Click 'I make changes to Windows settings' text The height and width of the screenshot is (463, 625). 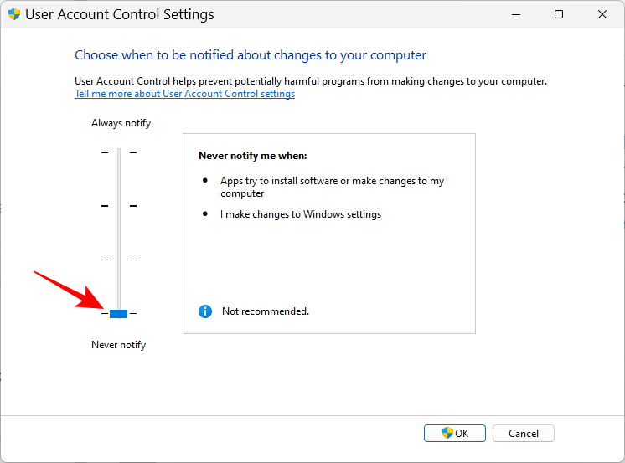(x=301, y=214)
